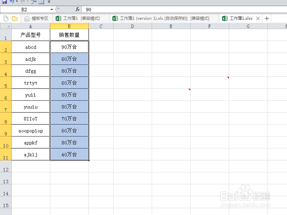This screenshot has width=287, height=215.
Task: Select cell containing yuii
Action: [x=30, y=95]
